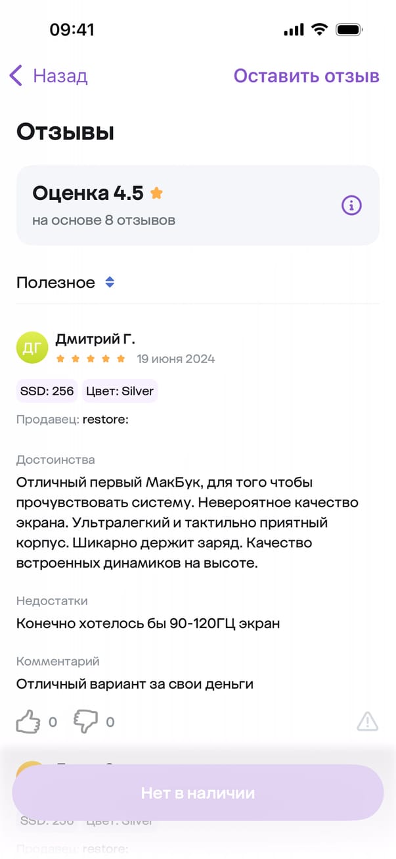Click the sort up-down arrows

tap(110, 283)
